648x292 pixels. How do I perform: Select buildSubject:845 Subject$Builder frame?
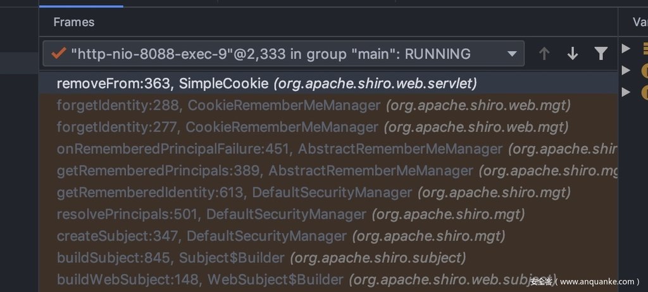(x=328, y=258)
